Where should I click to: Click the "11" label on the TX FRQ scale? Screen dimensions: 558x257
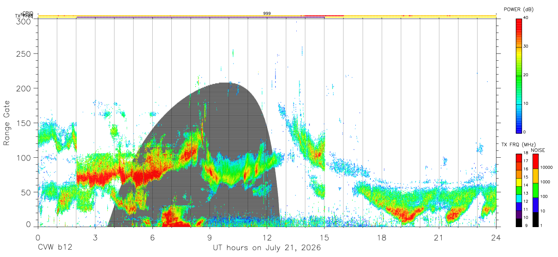pyautogui.click(x=526, y=210)
